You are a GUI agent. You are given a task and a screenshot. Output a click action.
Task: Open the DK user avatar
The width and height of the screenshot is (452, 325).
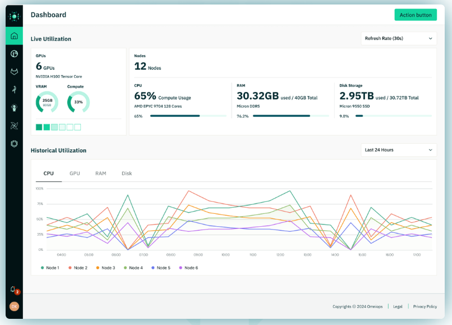click(x=14, y=306)
